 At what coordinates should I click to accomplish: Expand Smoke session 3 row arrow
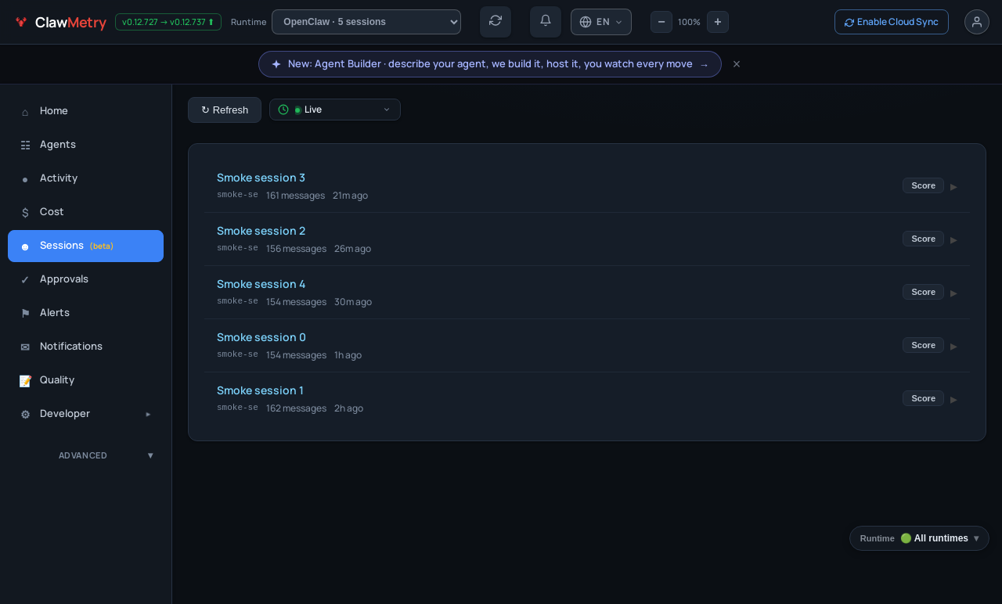(953, 187)
